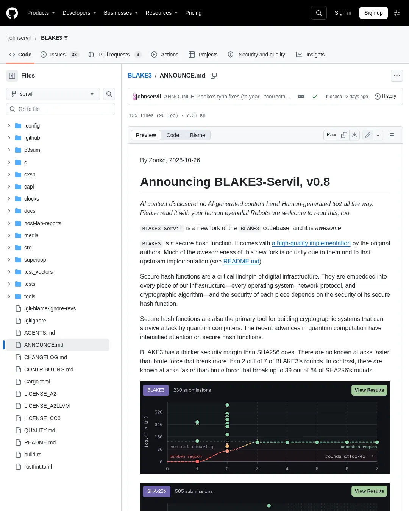Open BLAKE3 breadcrumb link in file path
The width and height of the screenshot is (409, 511).
(x=140, y=76)
